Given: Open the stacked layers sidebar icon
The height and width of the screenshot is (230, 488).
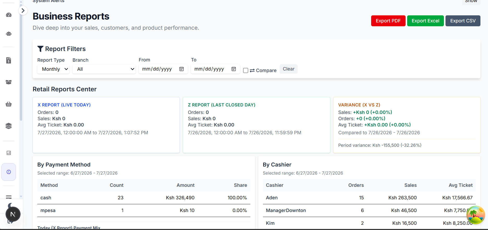Looking at the screenshot, I should (9, 126).
